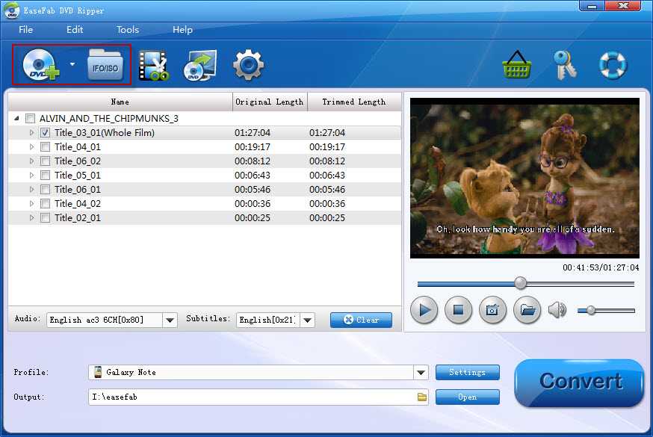This screenshot has width=653, height=437.
Task: Mute the preview speaker icon
Action: tap(557, 310)
